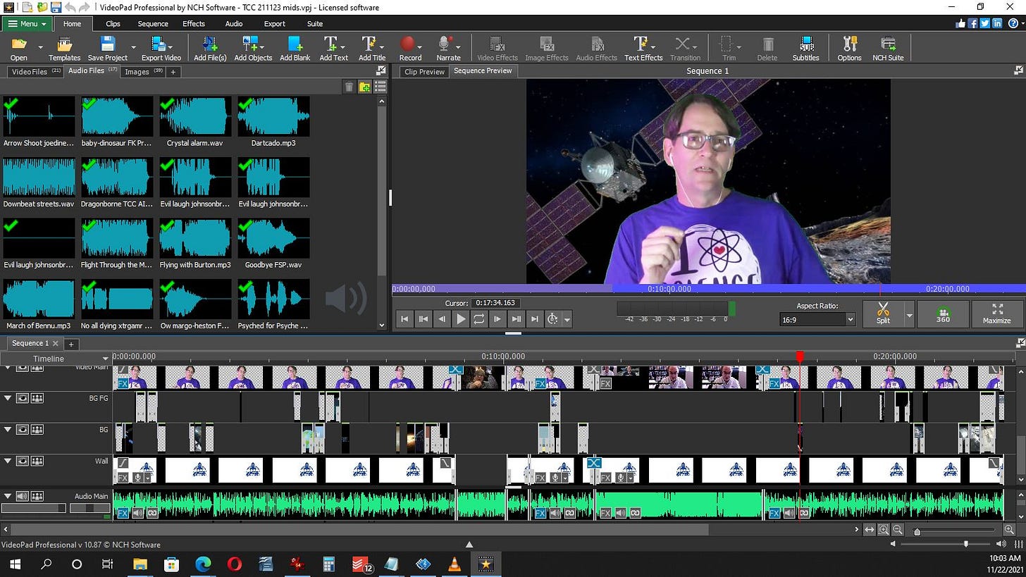This screenshot has height=577, width=1026.
Task: Click the cursor time field 0:17:34.163
Action: 495,303
